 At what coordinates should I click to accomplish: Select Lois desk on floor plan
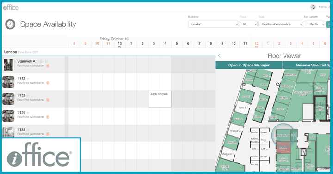[x=255, y=149]
